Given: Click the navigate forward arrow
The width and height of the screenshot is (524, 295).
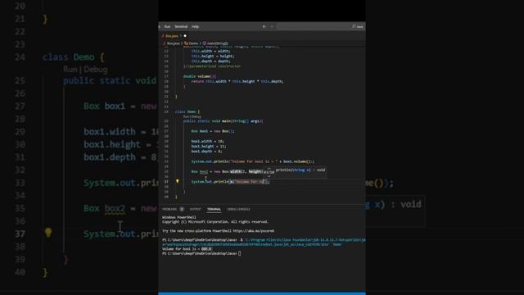Looking at the screenshot, I should (x=272, y=26).
